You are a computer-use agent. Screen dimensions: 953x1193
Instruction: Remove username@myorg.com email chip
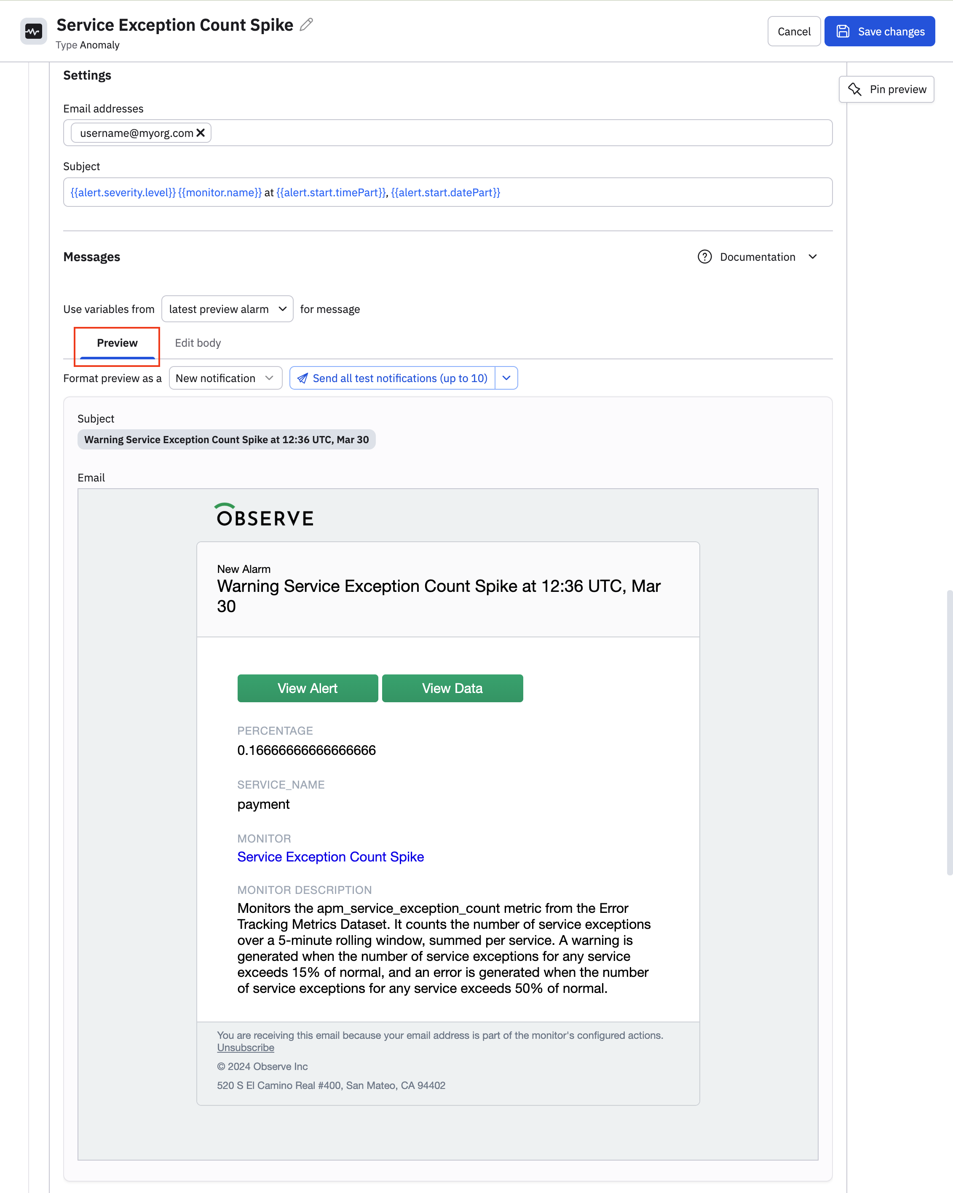pos(201,133)
